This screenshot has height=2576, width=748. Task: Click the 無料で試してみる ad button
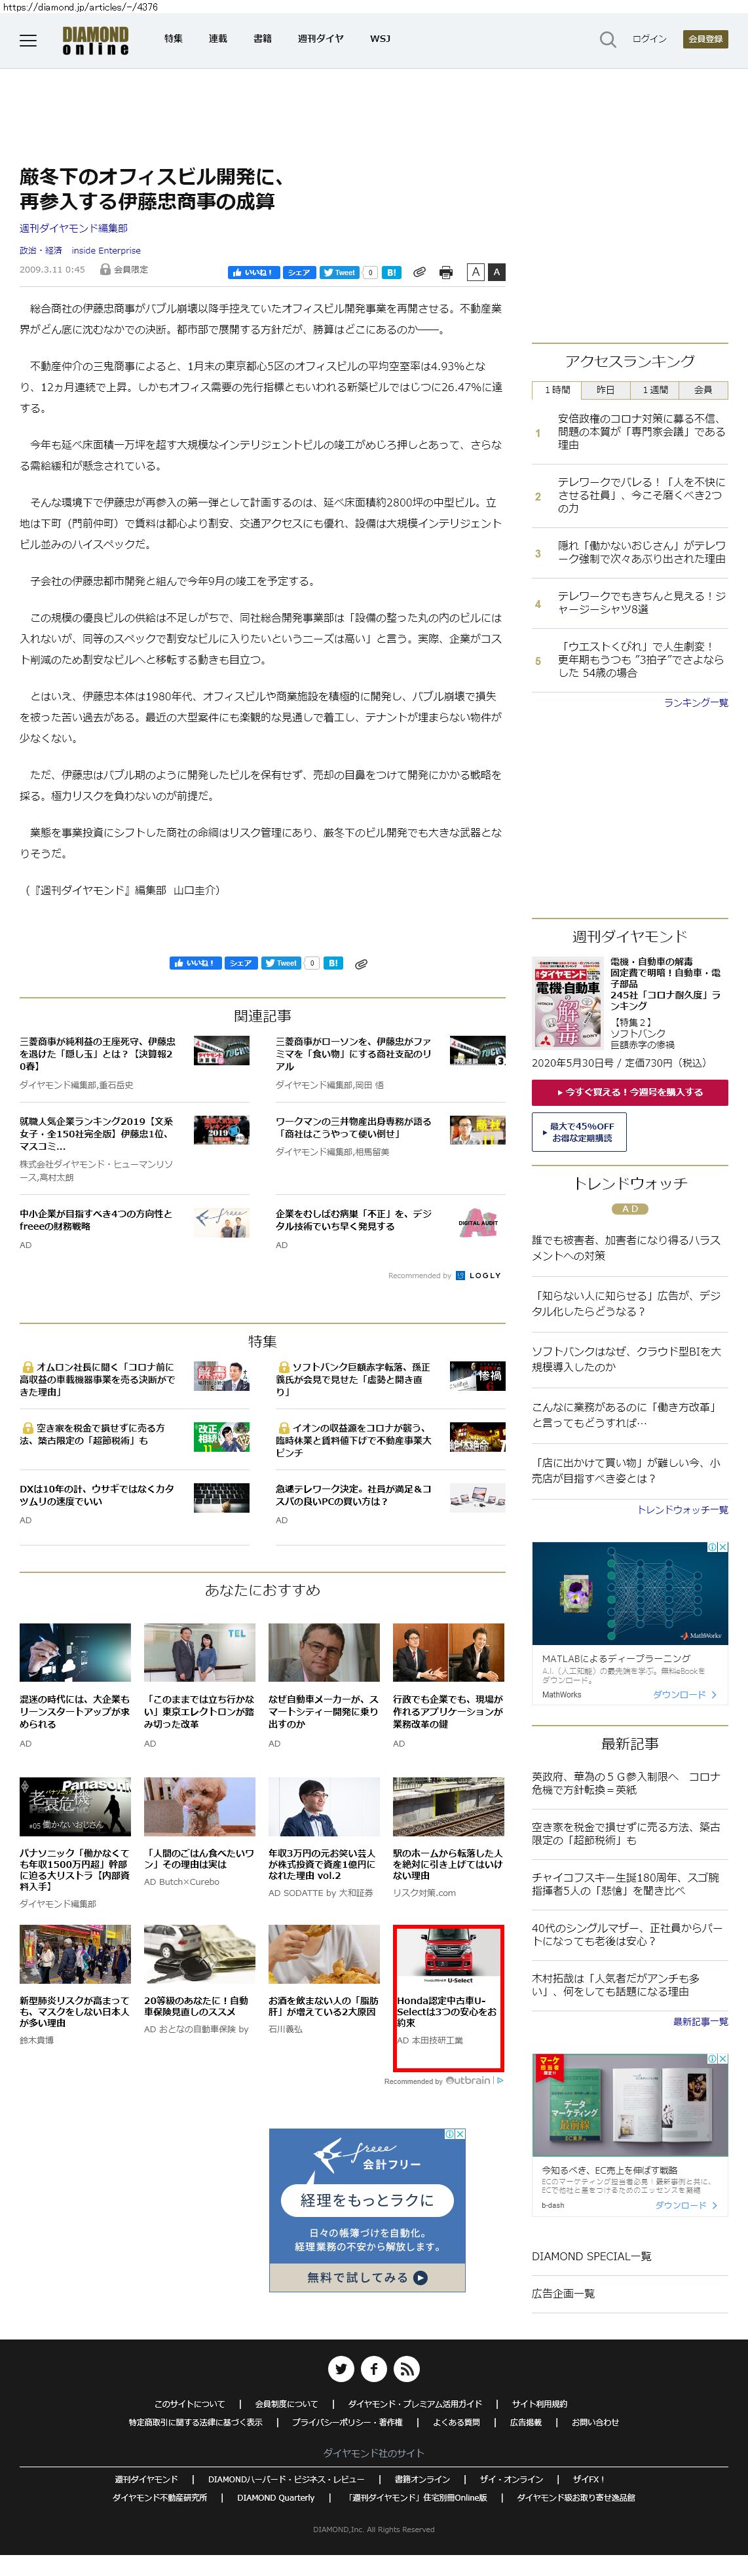coord(367,2277)
